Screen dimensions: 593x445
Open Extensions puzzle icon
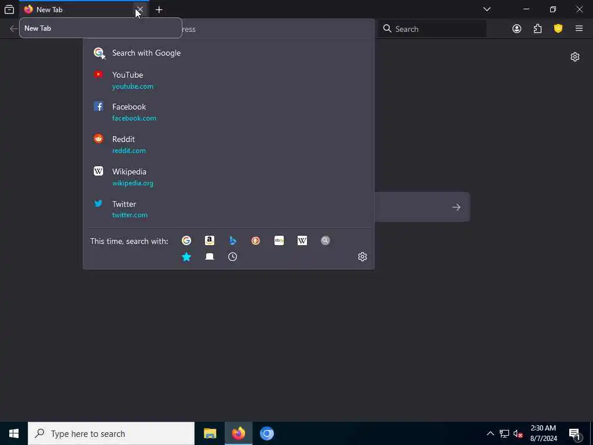click(537, 29)
